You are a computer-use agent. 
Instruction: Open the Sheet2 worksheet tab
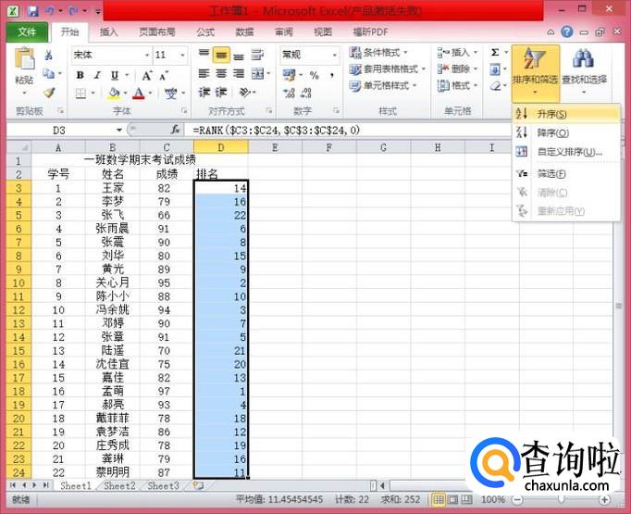point(119,486)
